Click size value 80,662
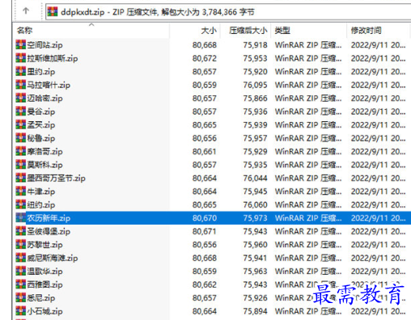This screenshot has width=411, height=320. [x=205, y=285]
